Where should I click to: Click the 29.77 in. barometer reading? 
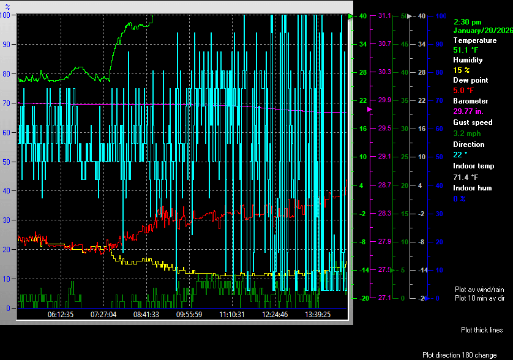pos(468,111)
